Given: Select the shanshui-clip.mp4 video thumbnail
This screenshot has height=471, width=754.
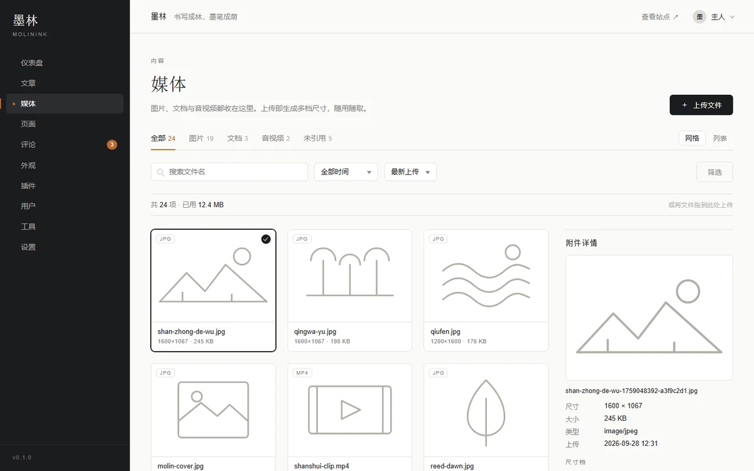Looking at the screenshot, I should (x=349, y=410).
